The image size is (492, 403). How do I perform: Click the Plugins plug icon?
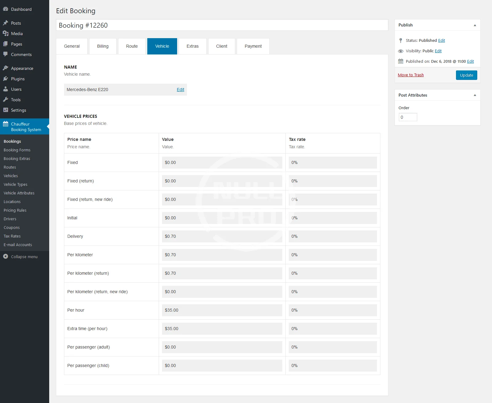6,79
